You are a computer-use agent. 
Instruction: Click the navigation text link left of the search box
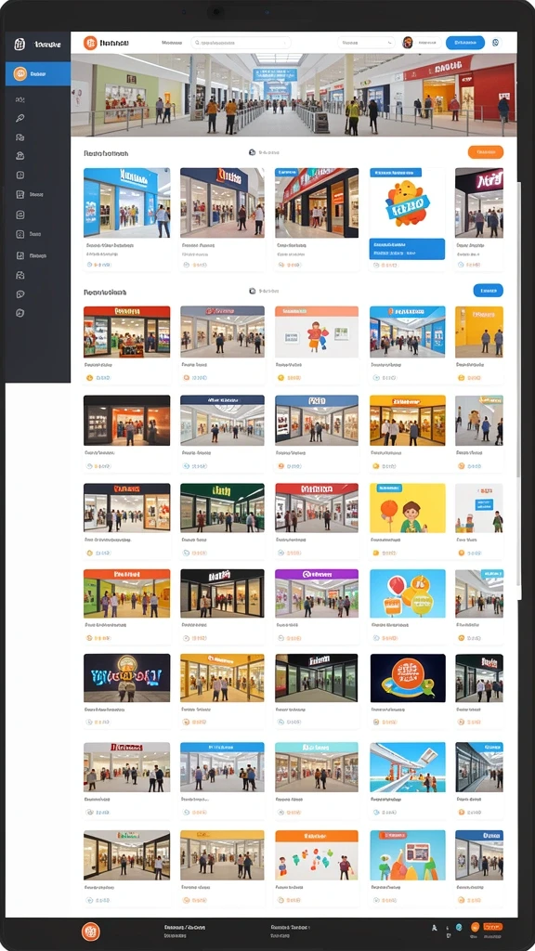click(172, 43)
